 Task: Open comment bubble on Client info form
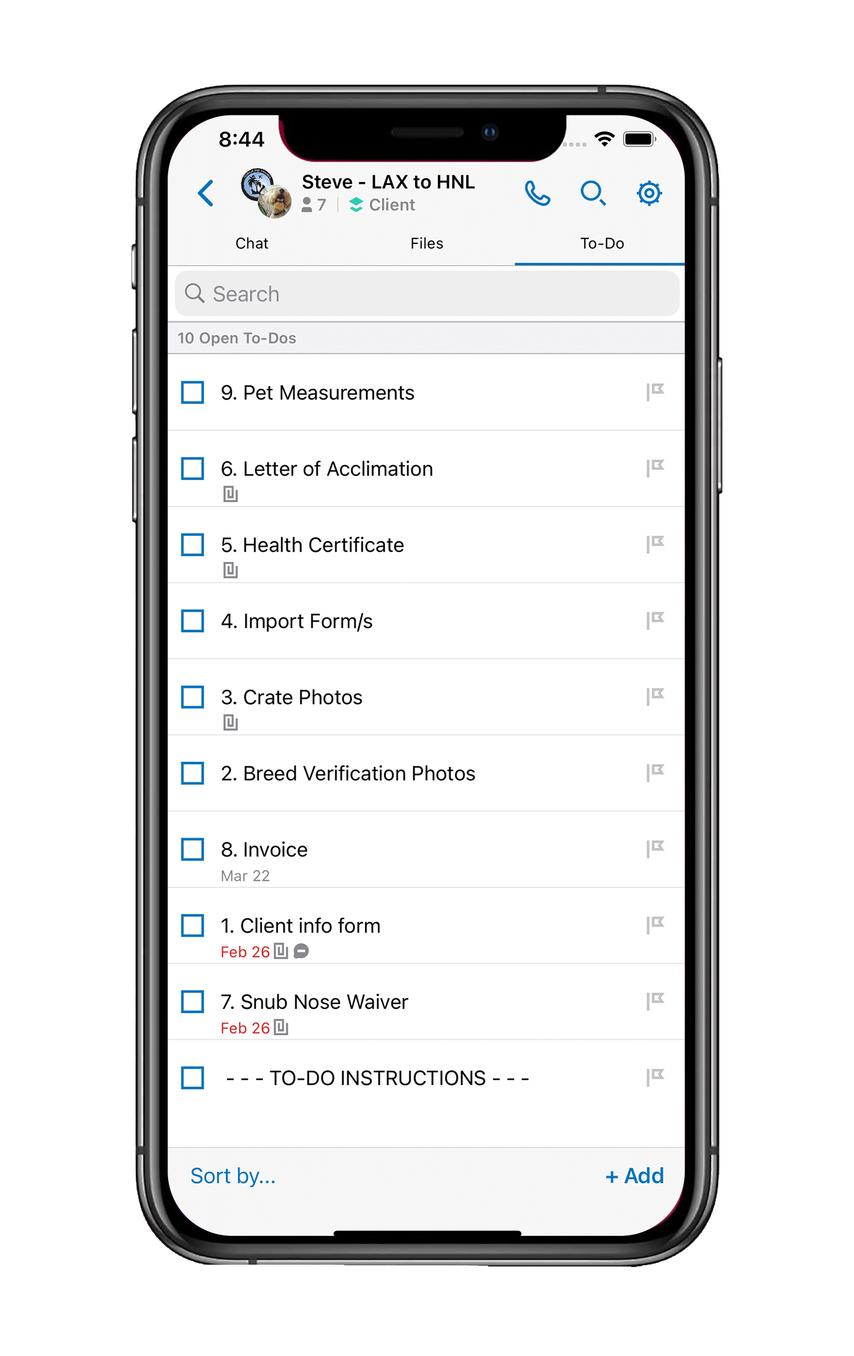[x=301, y=951]
